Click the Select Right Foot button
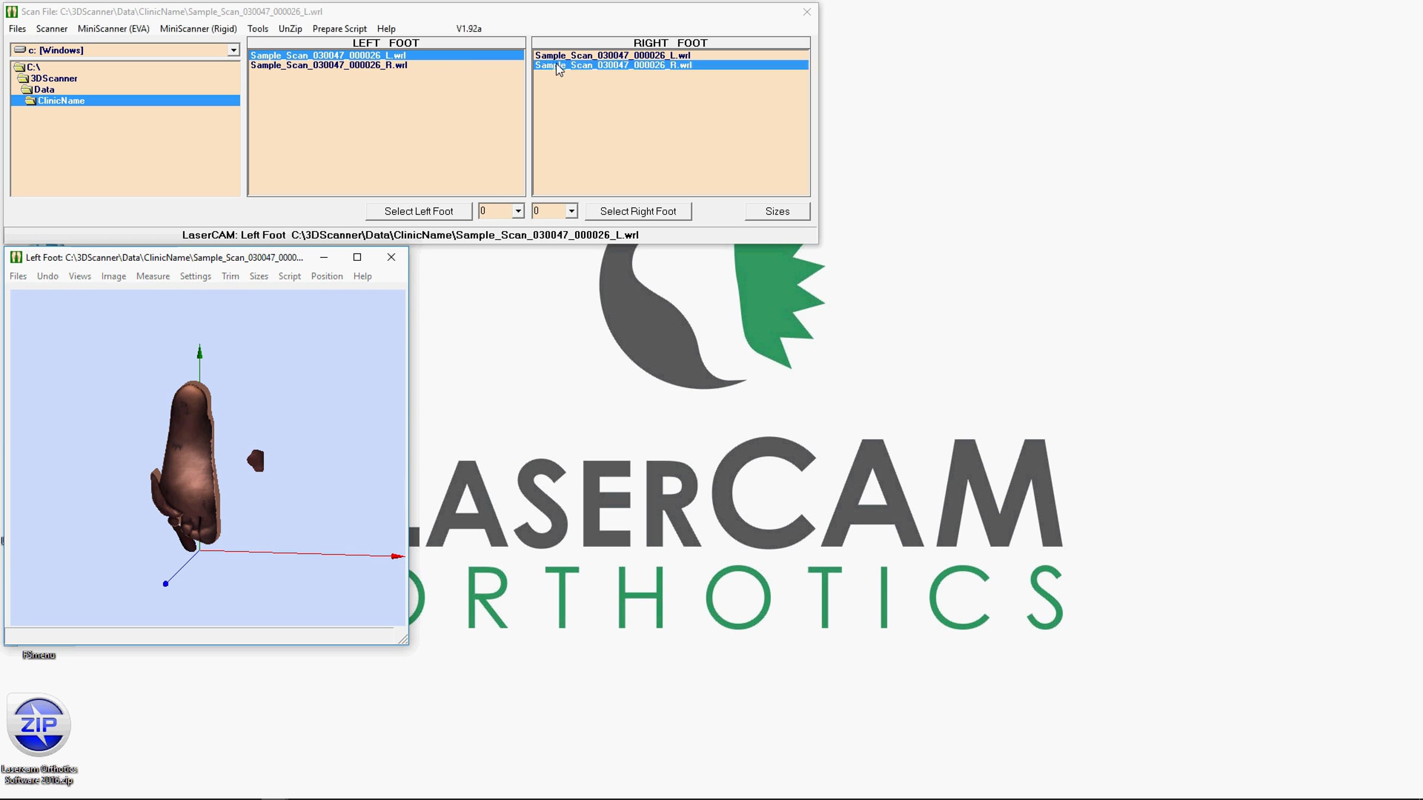The image size is (1423, 800). point(638,212)
